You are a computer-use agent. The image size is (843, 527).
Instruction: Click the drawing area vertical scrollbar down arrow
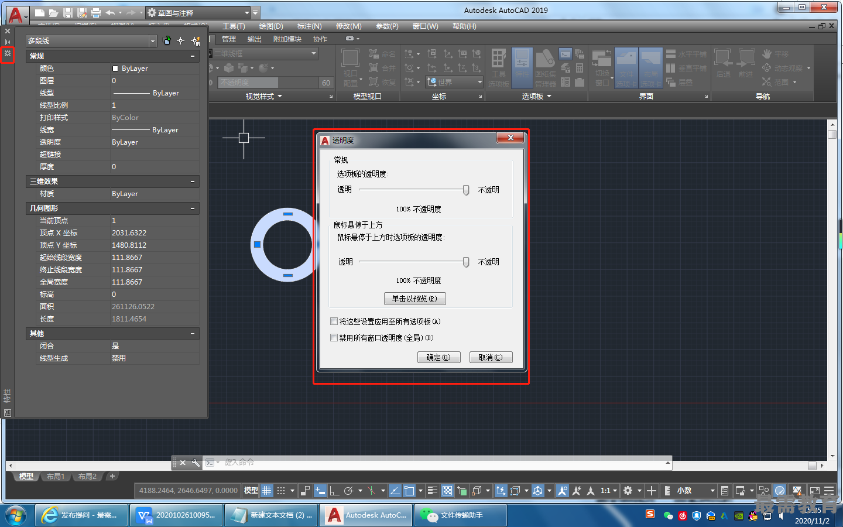pos(832,456)
